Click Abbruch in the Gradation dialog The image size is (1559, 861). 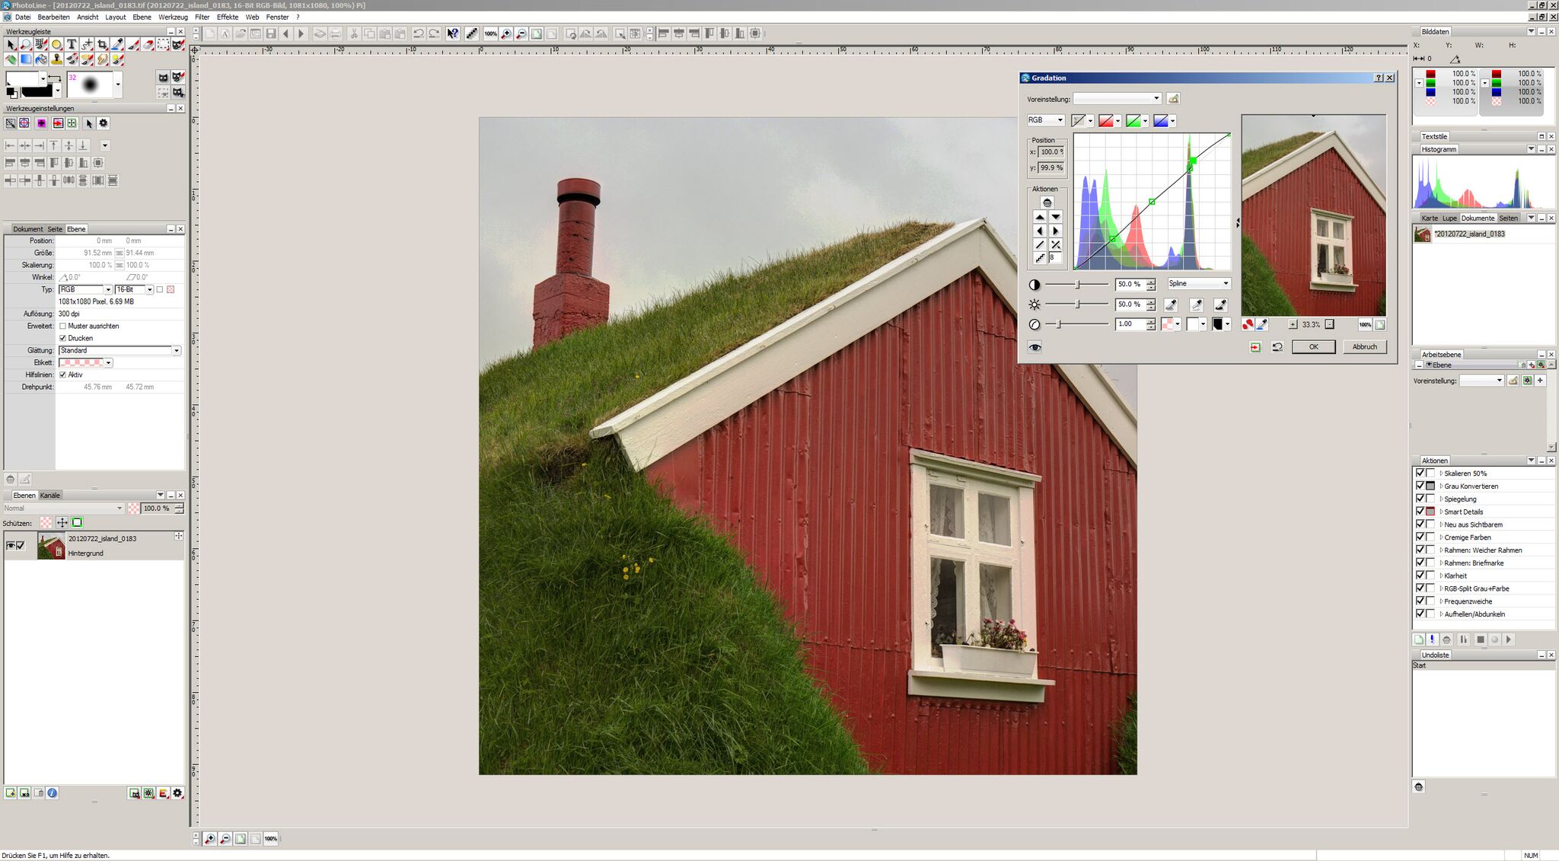(x=1364, y=347)
